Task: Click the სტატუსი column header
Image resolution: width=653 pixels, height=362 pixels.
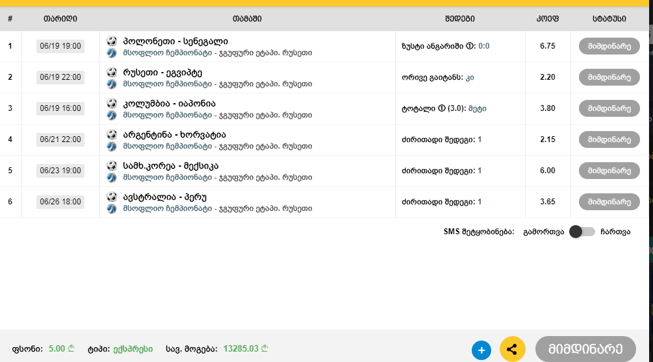Action: [x=609, y=19]
